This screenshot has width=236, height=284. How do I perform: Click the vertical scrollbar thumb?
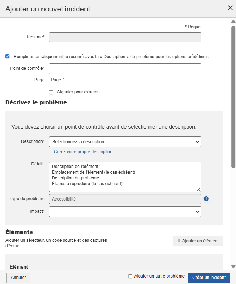click(x=233, y=97)
